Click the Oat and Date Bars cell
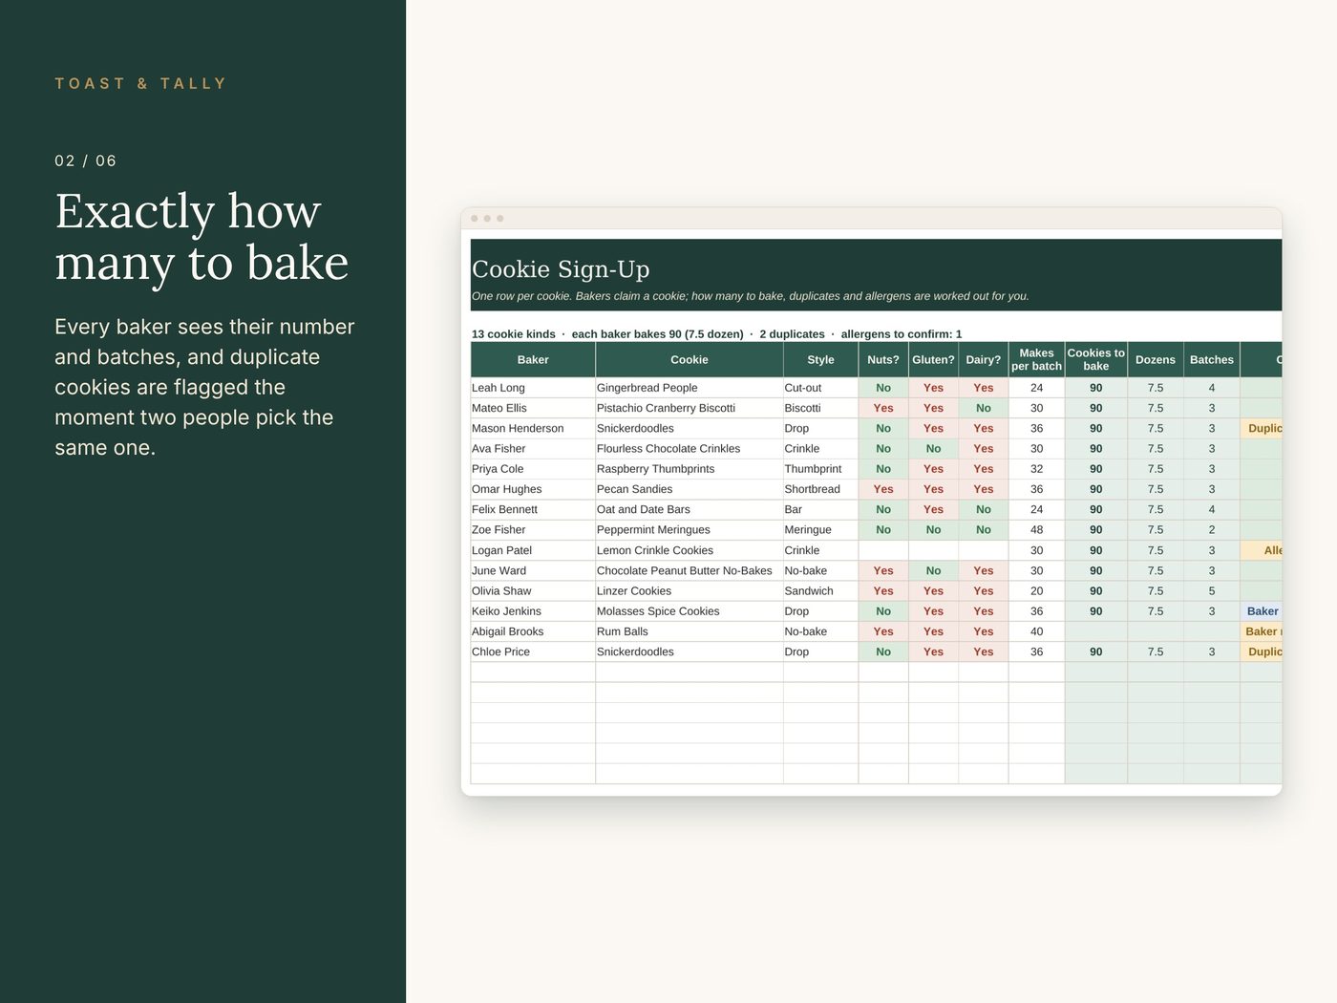 pyautogui.click(x=690, y=509)
